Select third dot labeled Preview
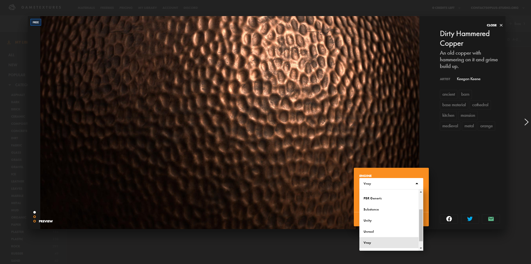The width and height of the screenshot is (531, 264). [34, 221]
